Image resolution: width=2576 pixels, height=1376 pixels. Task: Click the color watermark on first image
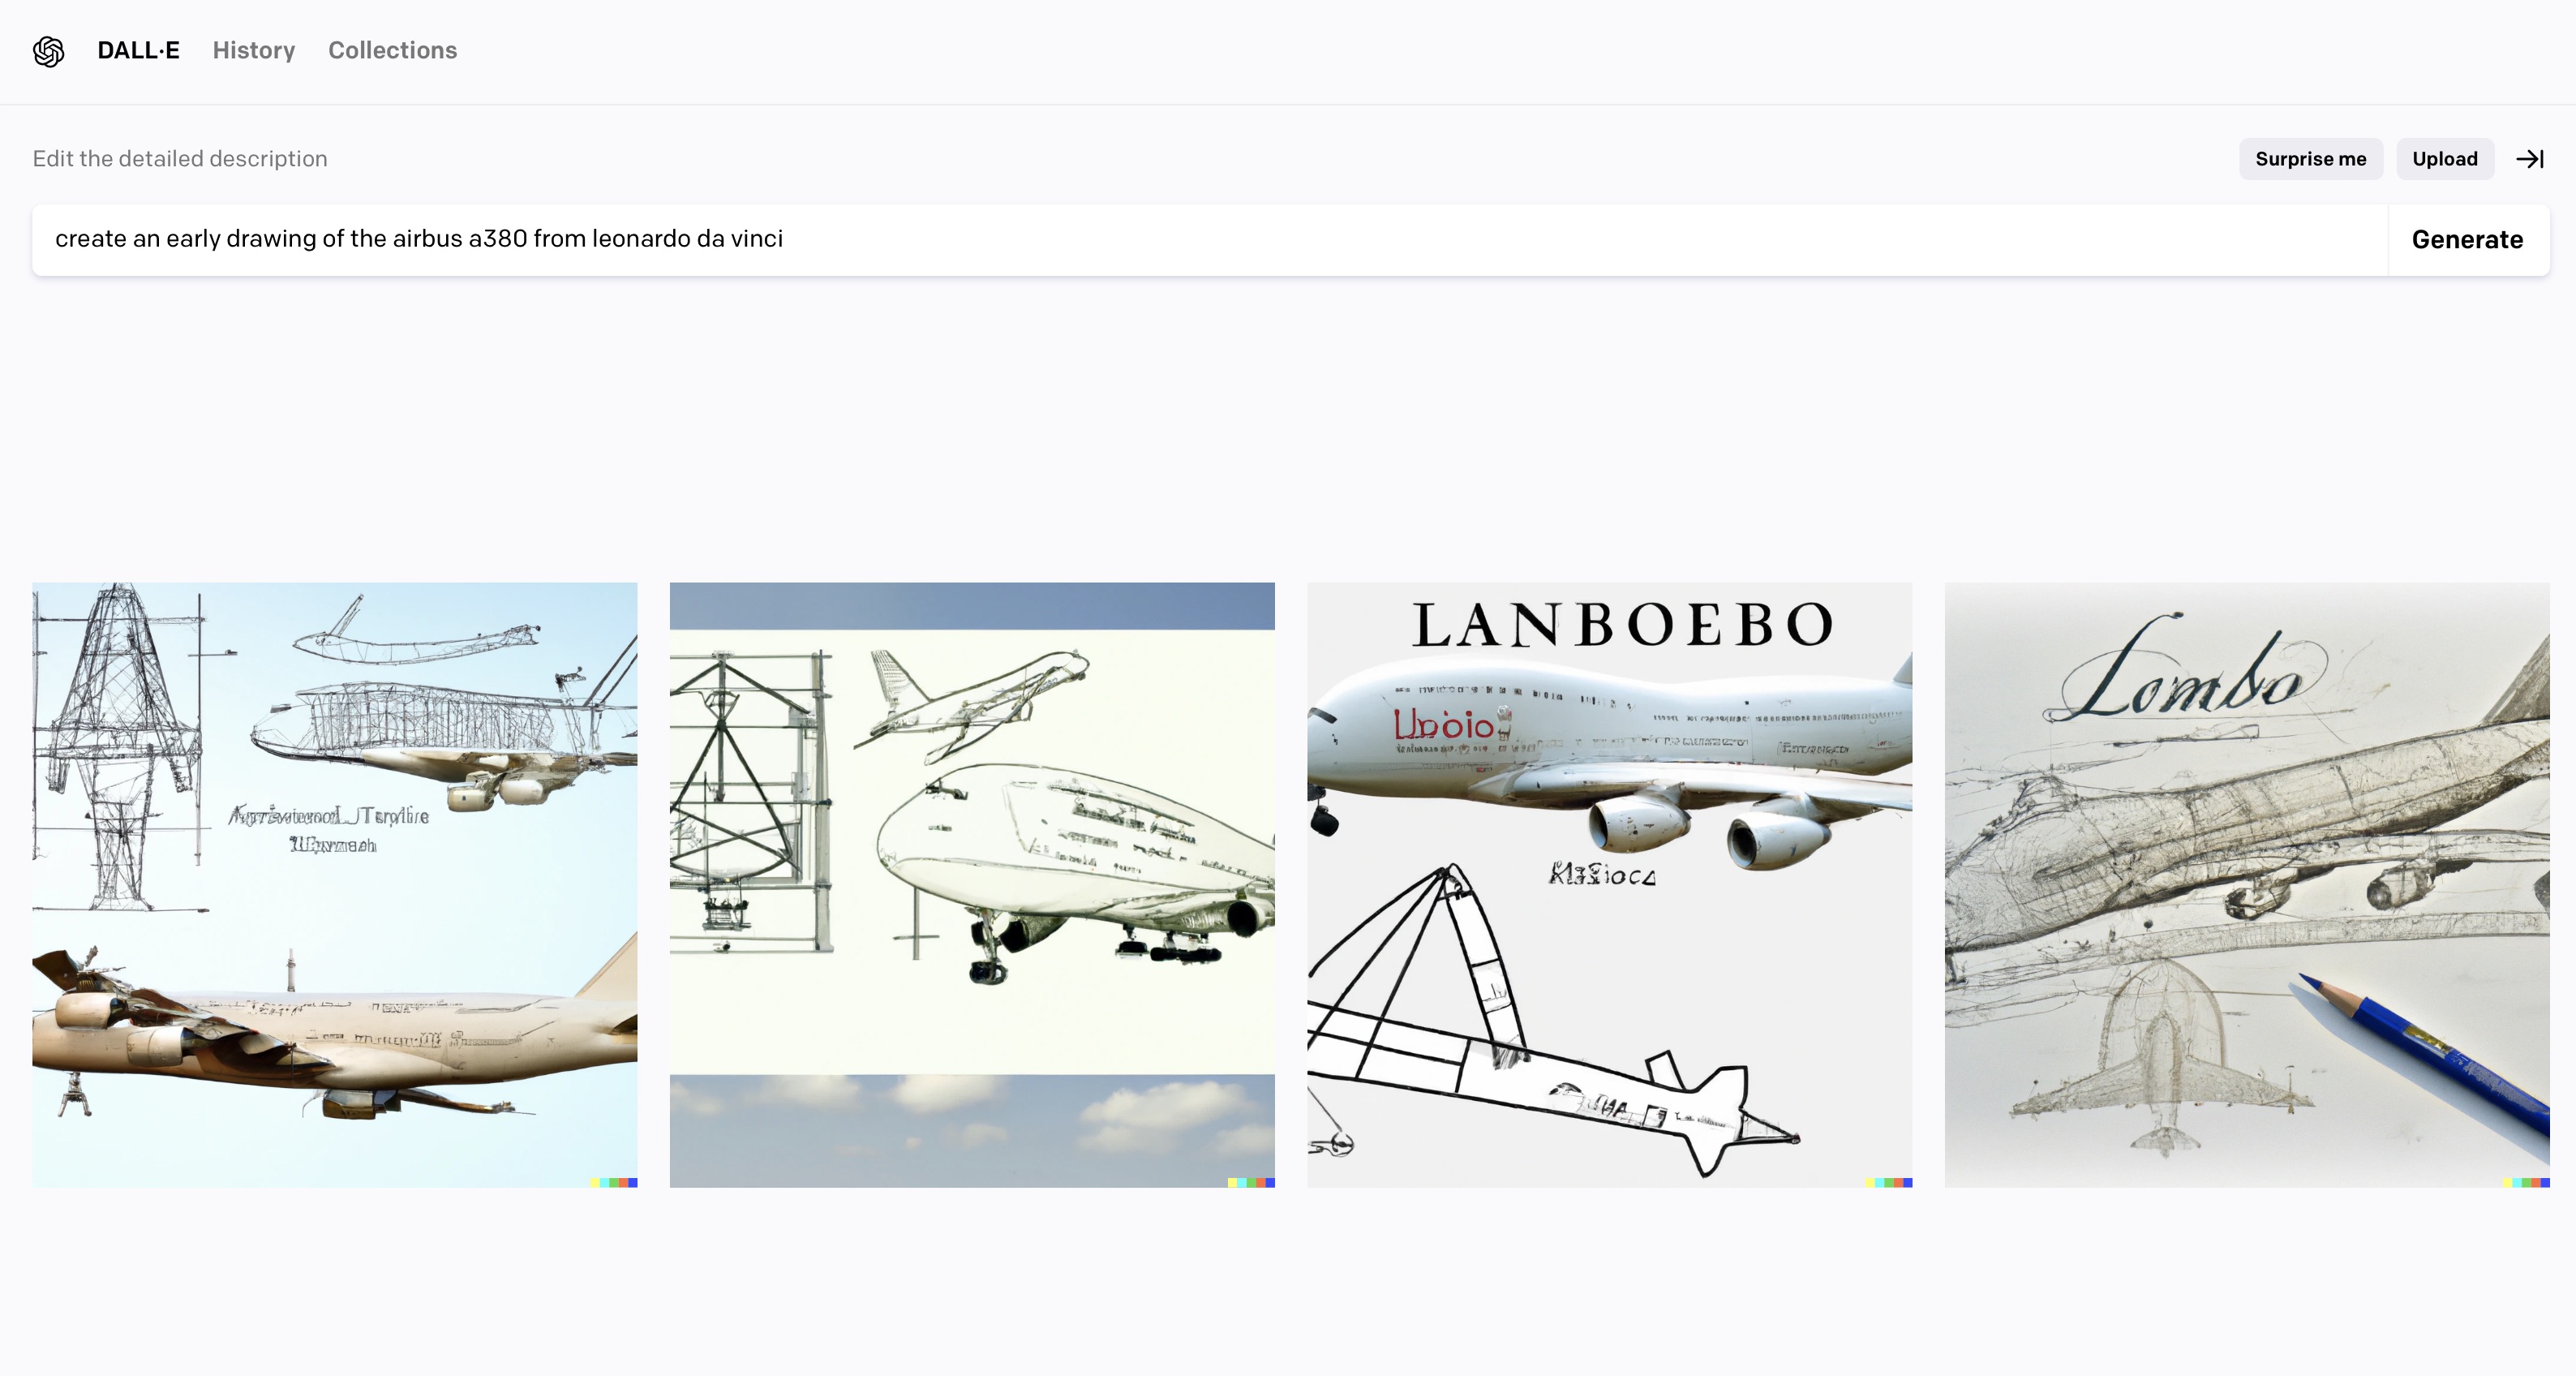(613, 1182)
